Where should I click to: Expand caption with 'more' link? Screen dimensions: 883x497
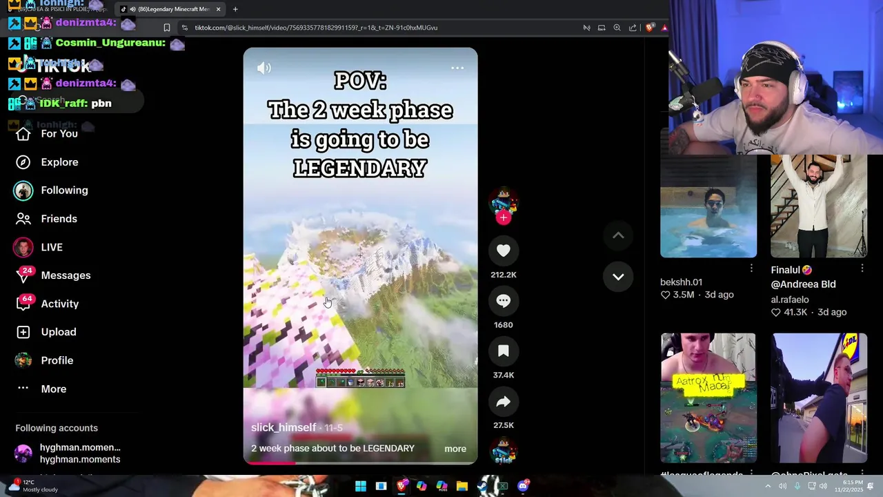pos(455,449)
